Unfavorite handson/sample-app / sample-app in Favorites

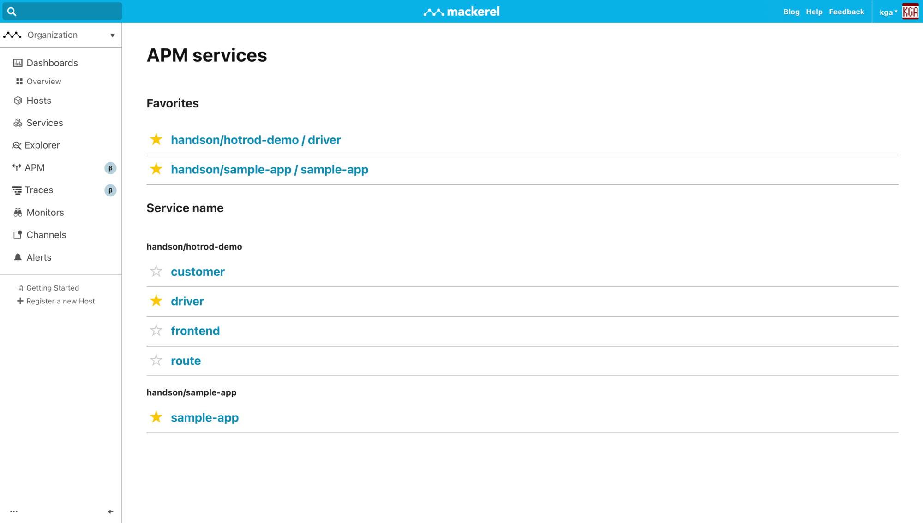point(156,169)
